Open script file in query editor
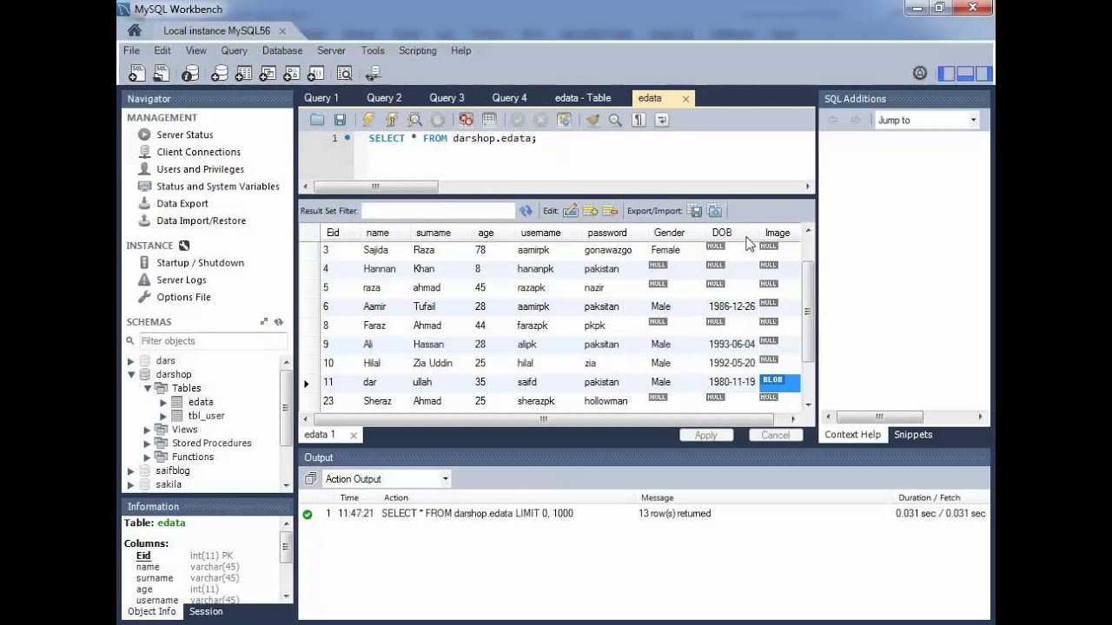The height and width of the screenshot is (625, 1112). coord(317,120)
